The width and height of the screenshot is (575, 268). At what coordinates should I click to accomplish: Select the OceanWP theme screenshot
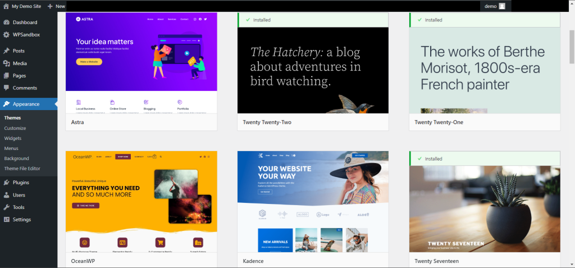pyautogui.click(x=141, y=202)
